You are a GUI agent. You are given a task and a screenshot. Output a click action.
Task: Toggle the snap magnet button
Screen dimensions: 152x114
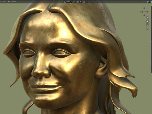click(x=78, y=2)
